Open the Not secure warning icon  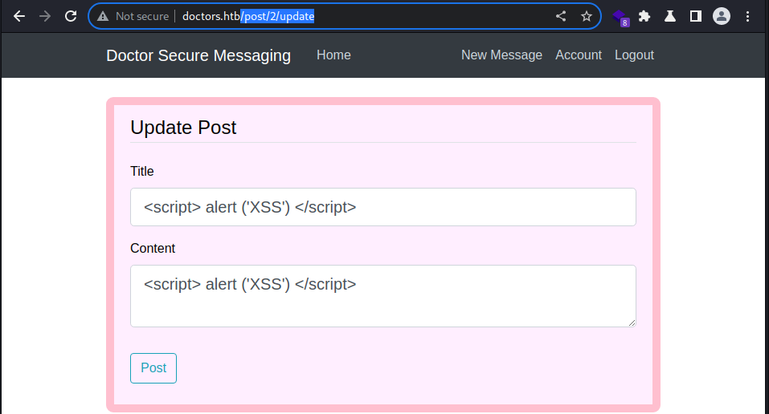(x=103, y=16)
